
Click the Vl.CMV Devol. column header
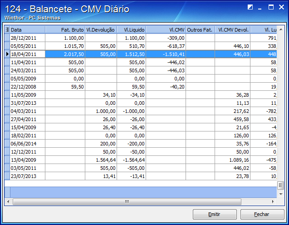click(233, 30)
